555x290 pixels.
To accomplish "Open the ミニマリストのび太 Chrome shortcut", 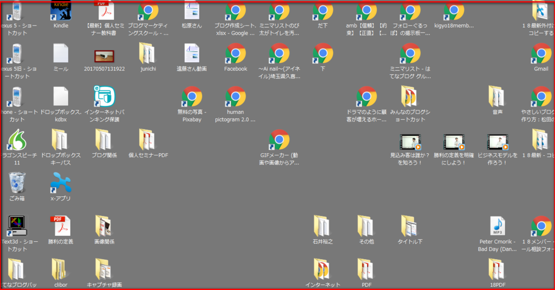I will (x=279, y=11).
